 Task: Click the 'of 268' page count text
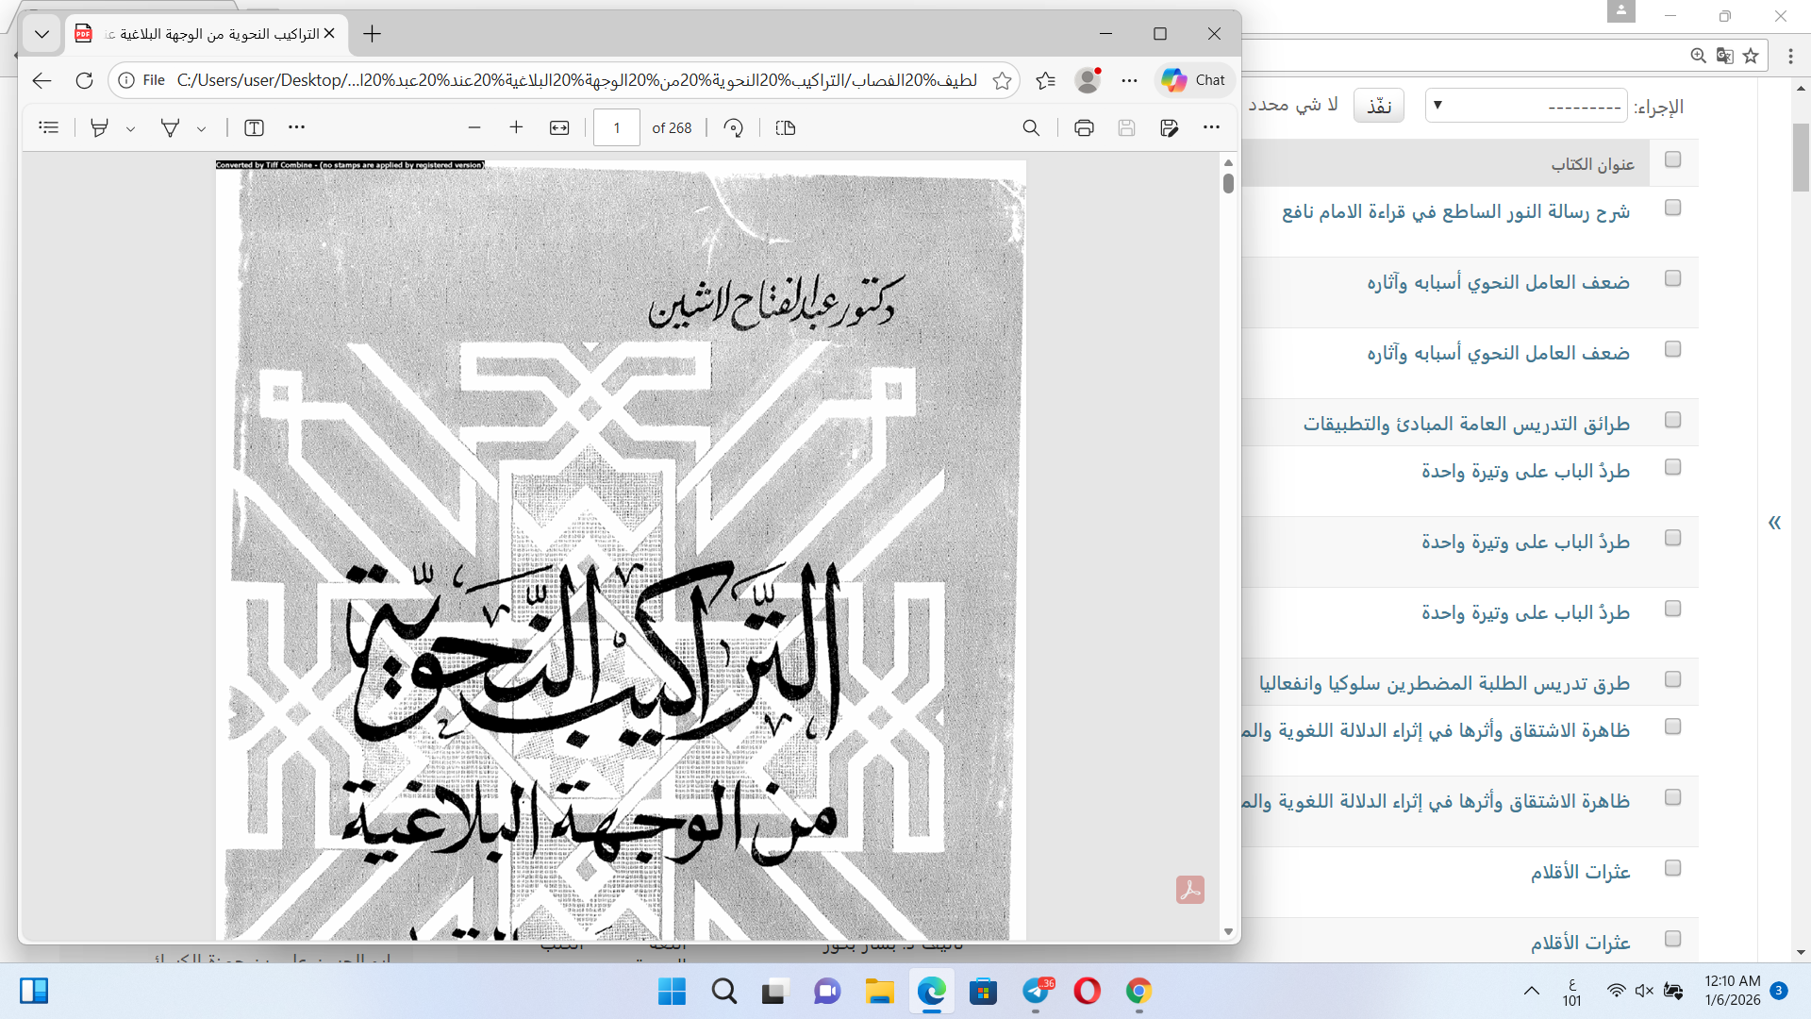(672, 127)
